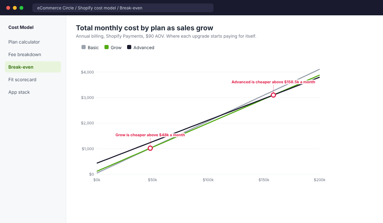
Task: Click the chart title 'Total monthly cost by plan'
Action: [144, 28]
